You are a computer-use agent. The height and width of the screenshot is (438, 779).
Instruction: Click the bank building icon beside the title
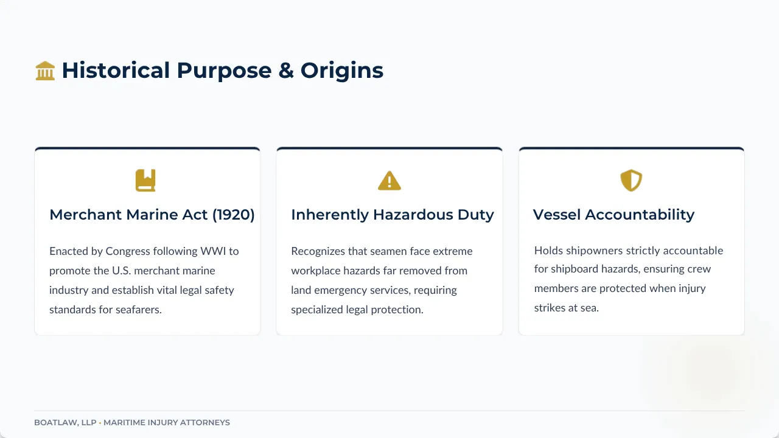(45, 71)
